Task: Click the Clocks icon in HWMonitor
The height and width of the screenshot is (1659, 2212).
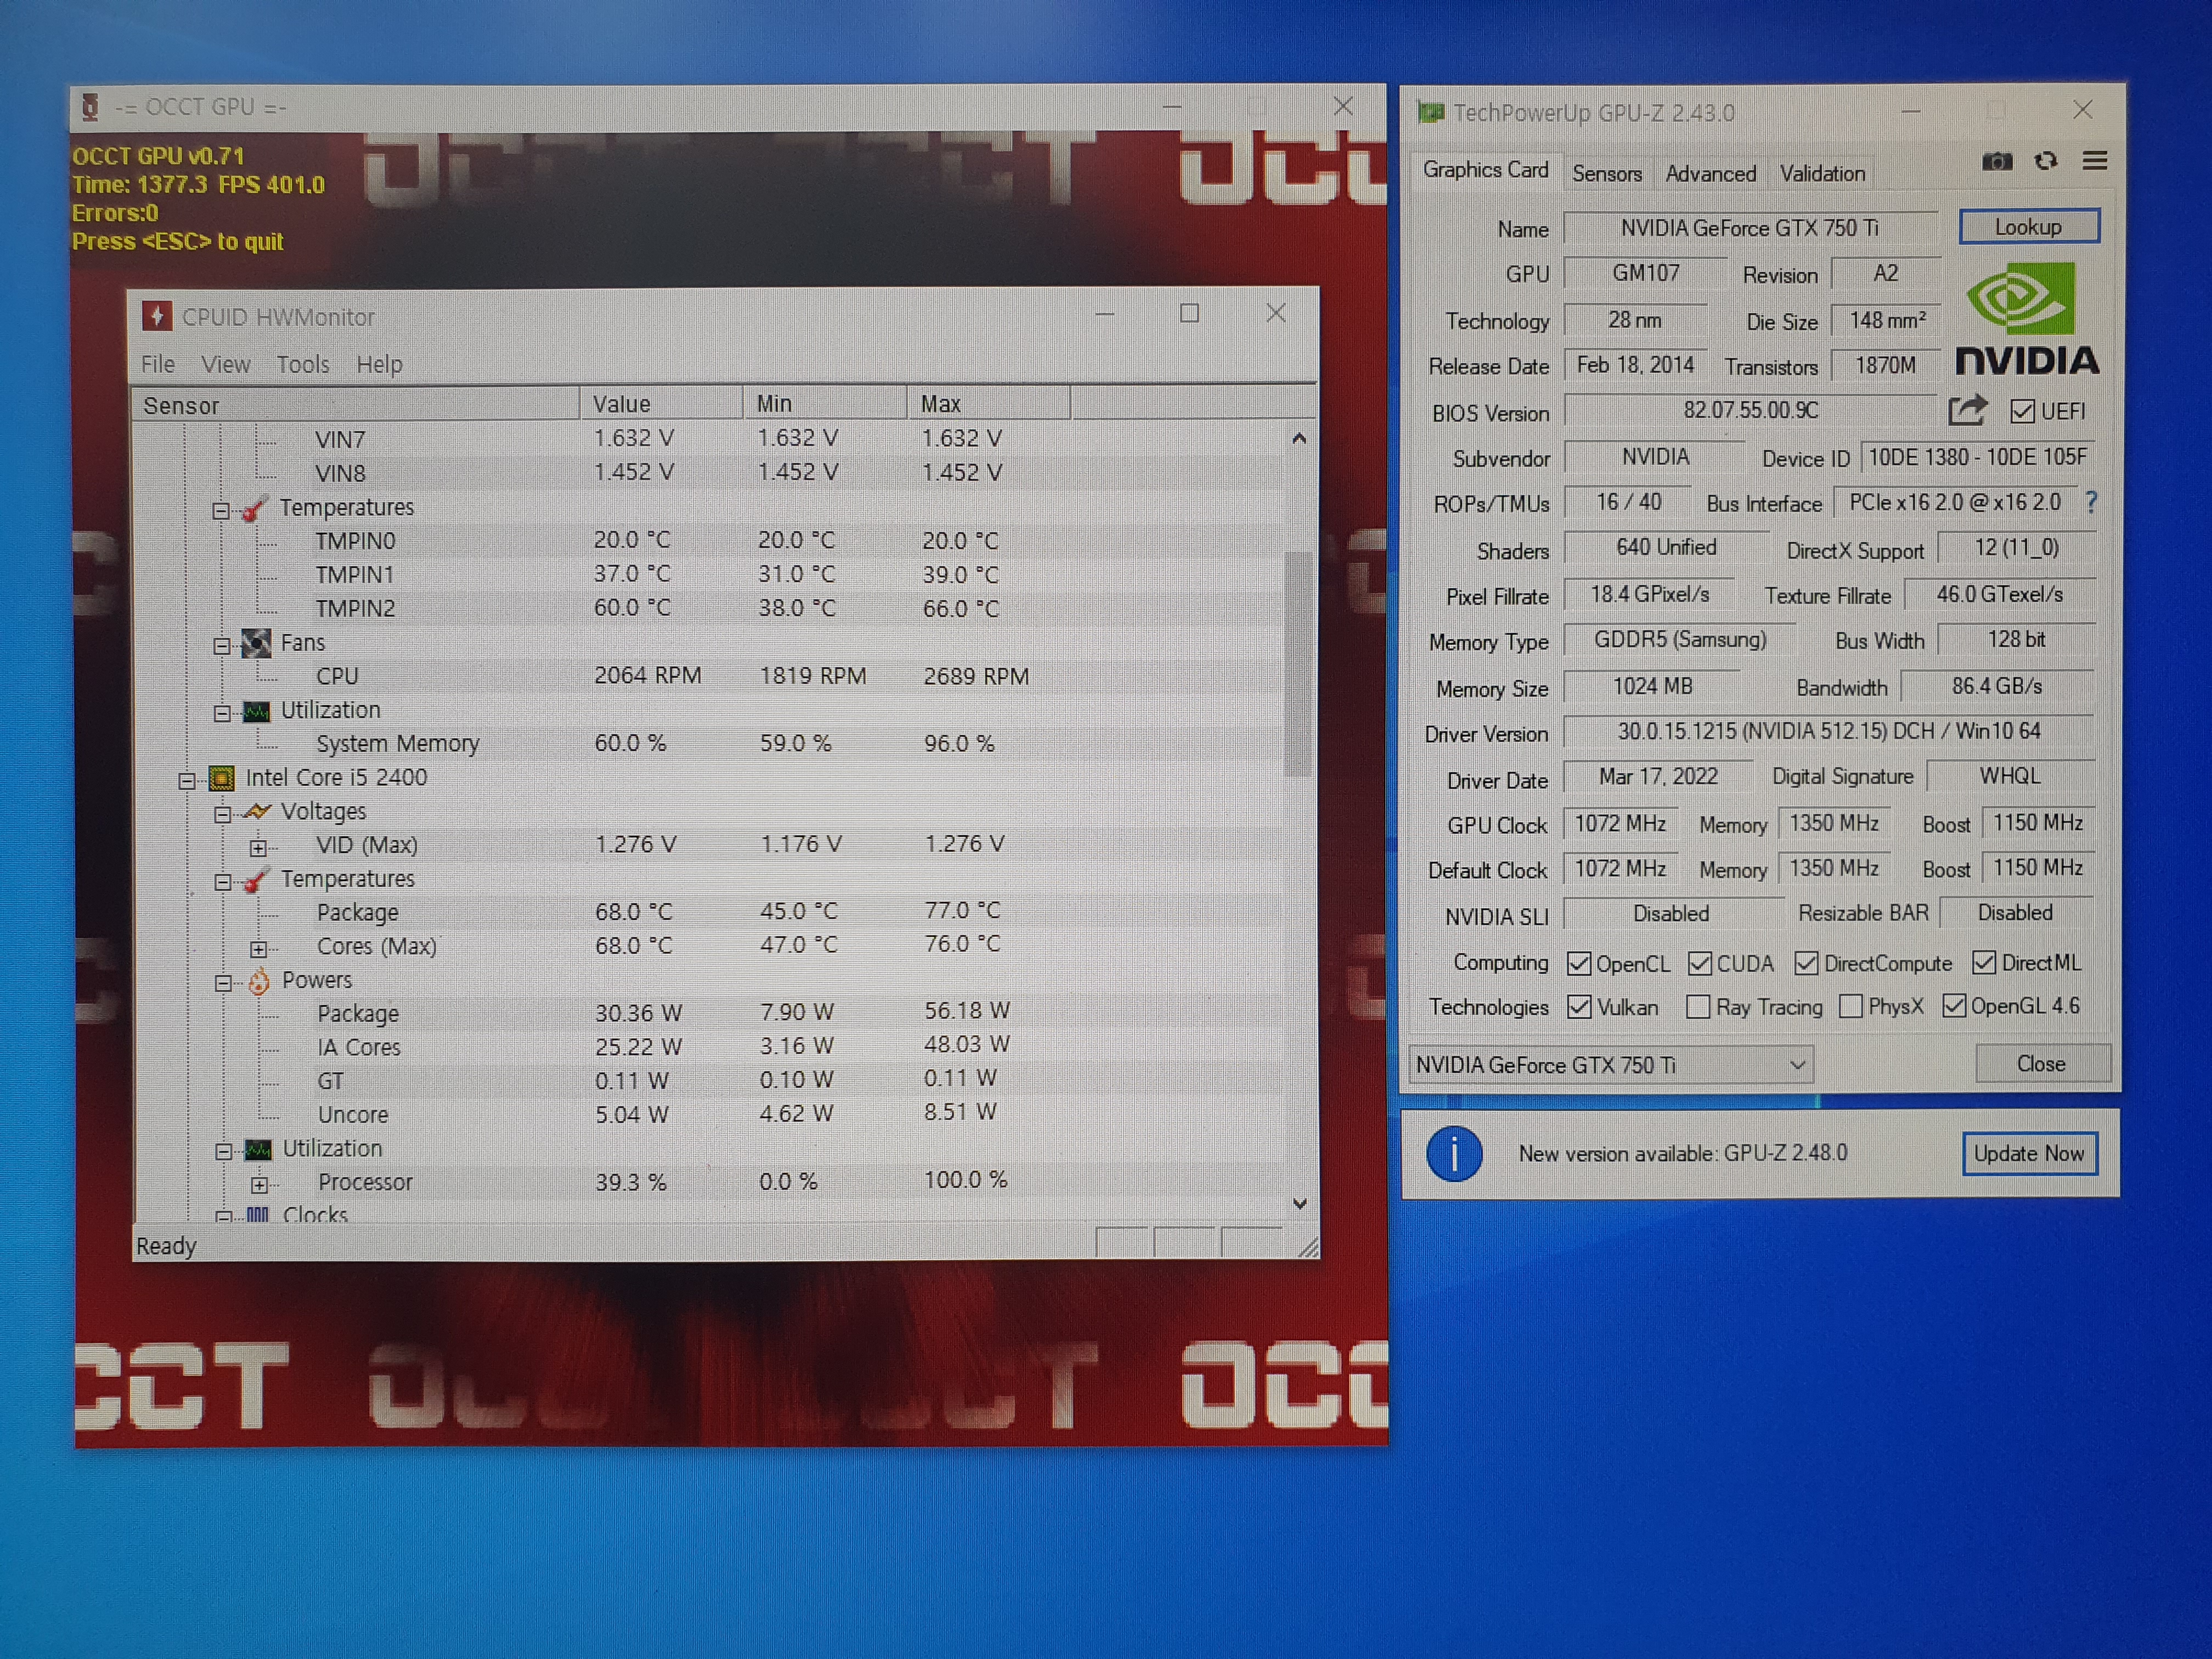Action: 257,1214
